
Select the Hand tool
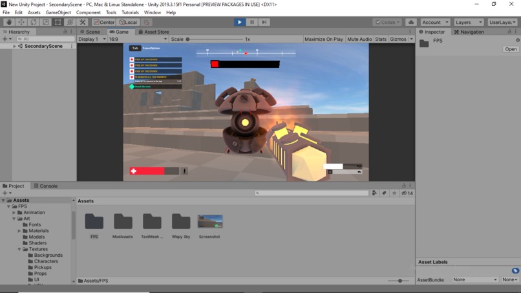9,22
